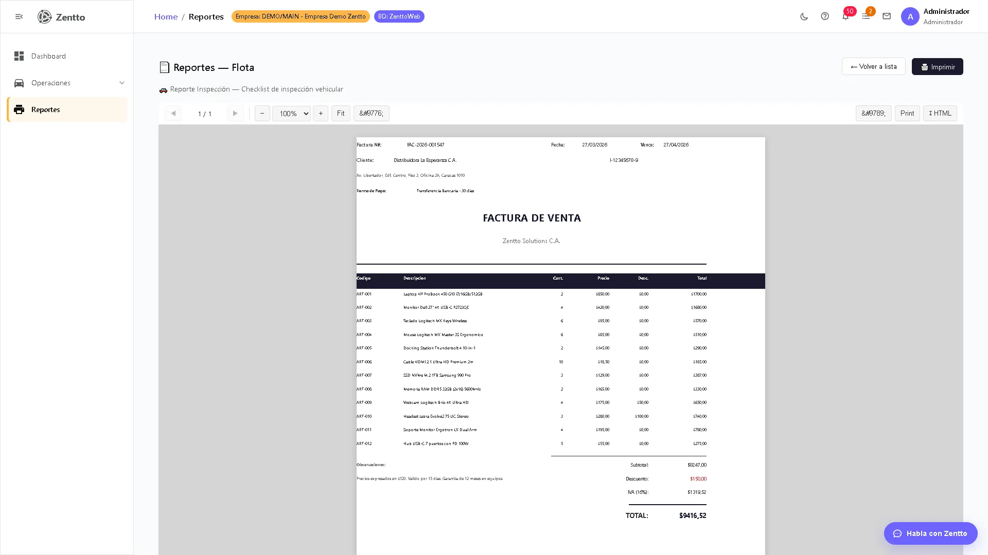
Task: Open the 100% zoom dropdown
Action: [x=291, y=114]
